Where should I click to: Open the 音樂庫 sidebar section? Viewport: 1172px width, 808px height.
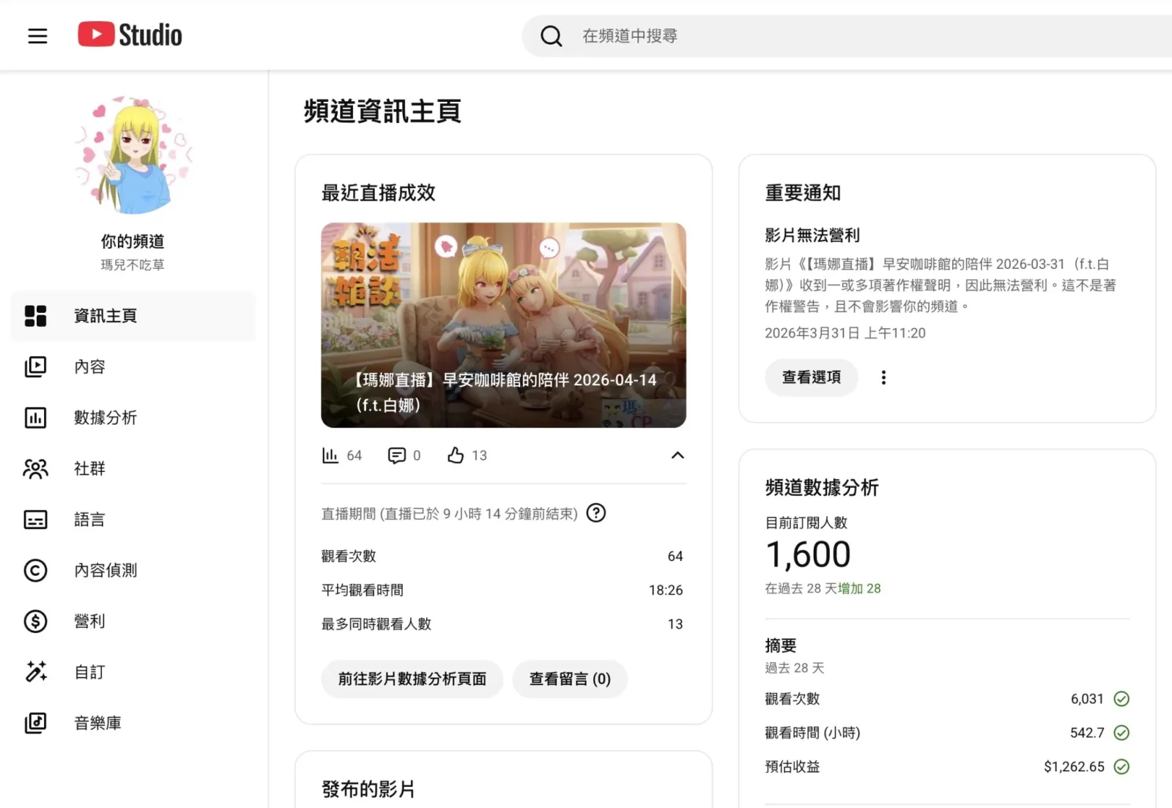point(133,723)
